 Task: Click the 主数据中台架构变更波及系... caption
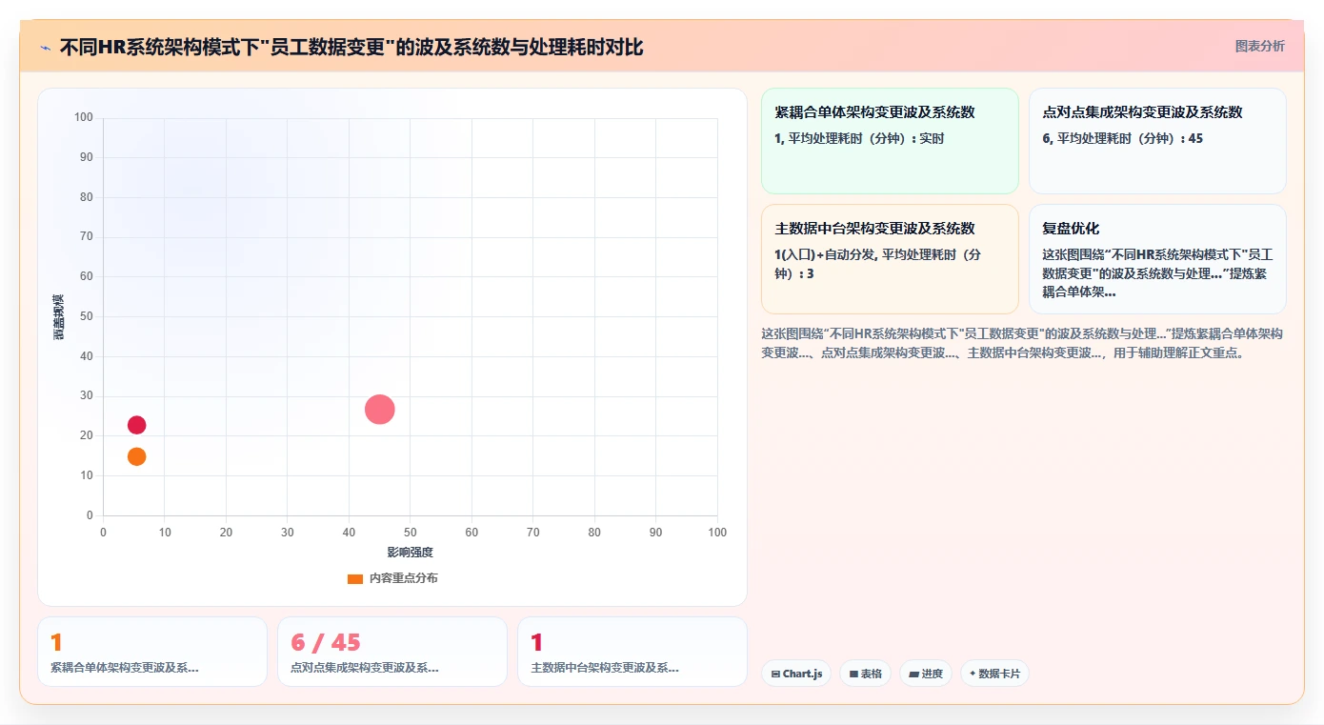[605, 668]
